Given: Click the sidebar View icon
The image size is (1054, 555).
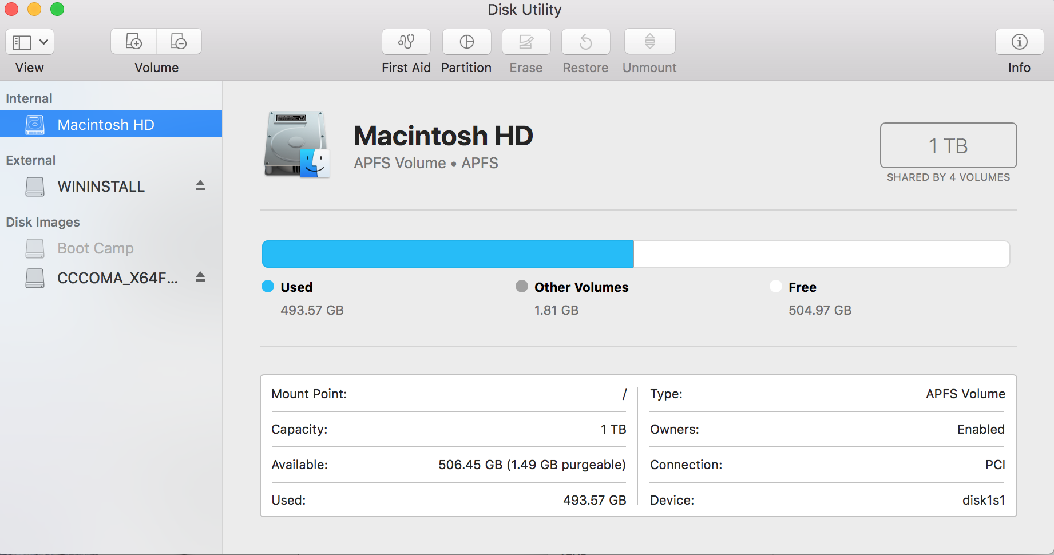Looking at the screenshot, I should (x=21, y=41).
